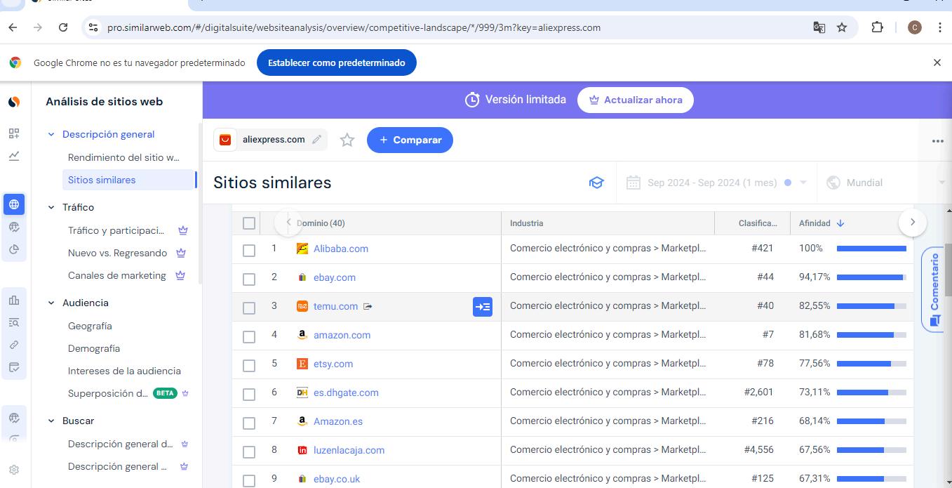Open the etsy.com domain link

click(333, 364)
